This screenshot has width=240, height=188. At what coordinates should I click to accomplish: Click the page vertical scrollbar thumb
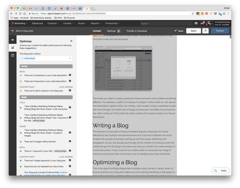click(230, 37)
